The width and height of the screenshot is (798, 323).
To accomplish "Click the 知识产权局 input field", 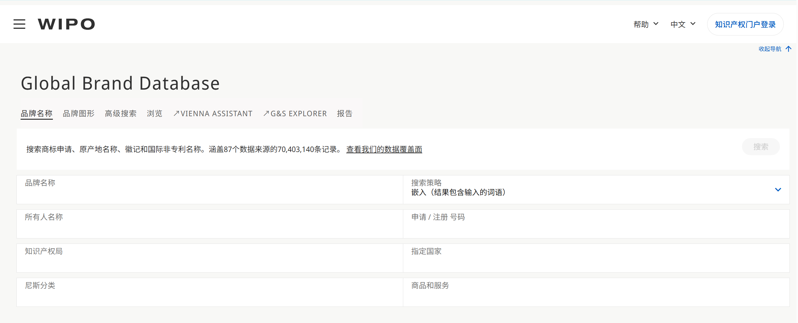I will (x=210, y=258).
